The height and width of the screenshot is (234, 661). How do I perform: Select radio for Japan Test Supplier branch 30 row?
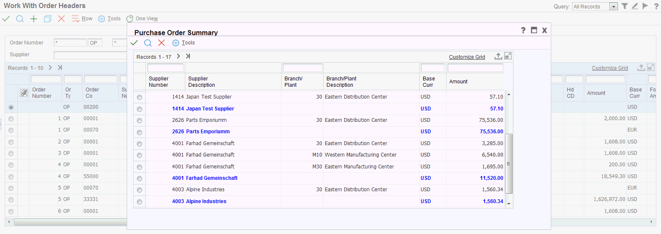tap(139, 97)
